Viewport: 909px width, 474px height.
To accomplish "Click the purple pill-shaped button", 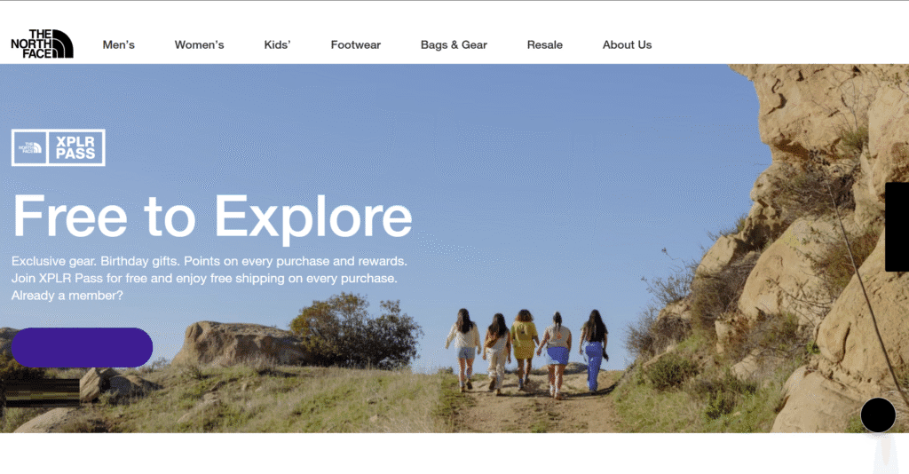I will point(82,347).
